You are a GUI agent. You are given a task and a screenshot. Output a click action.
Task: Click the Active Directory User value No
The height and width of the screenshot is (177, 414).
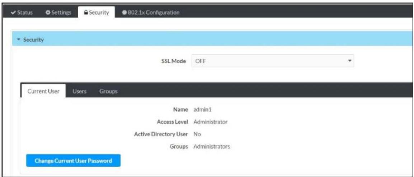tap(197, 134)
